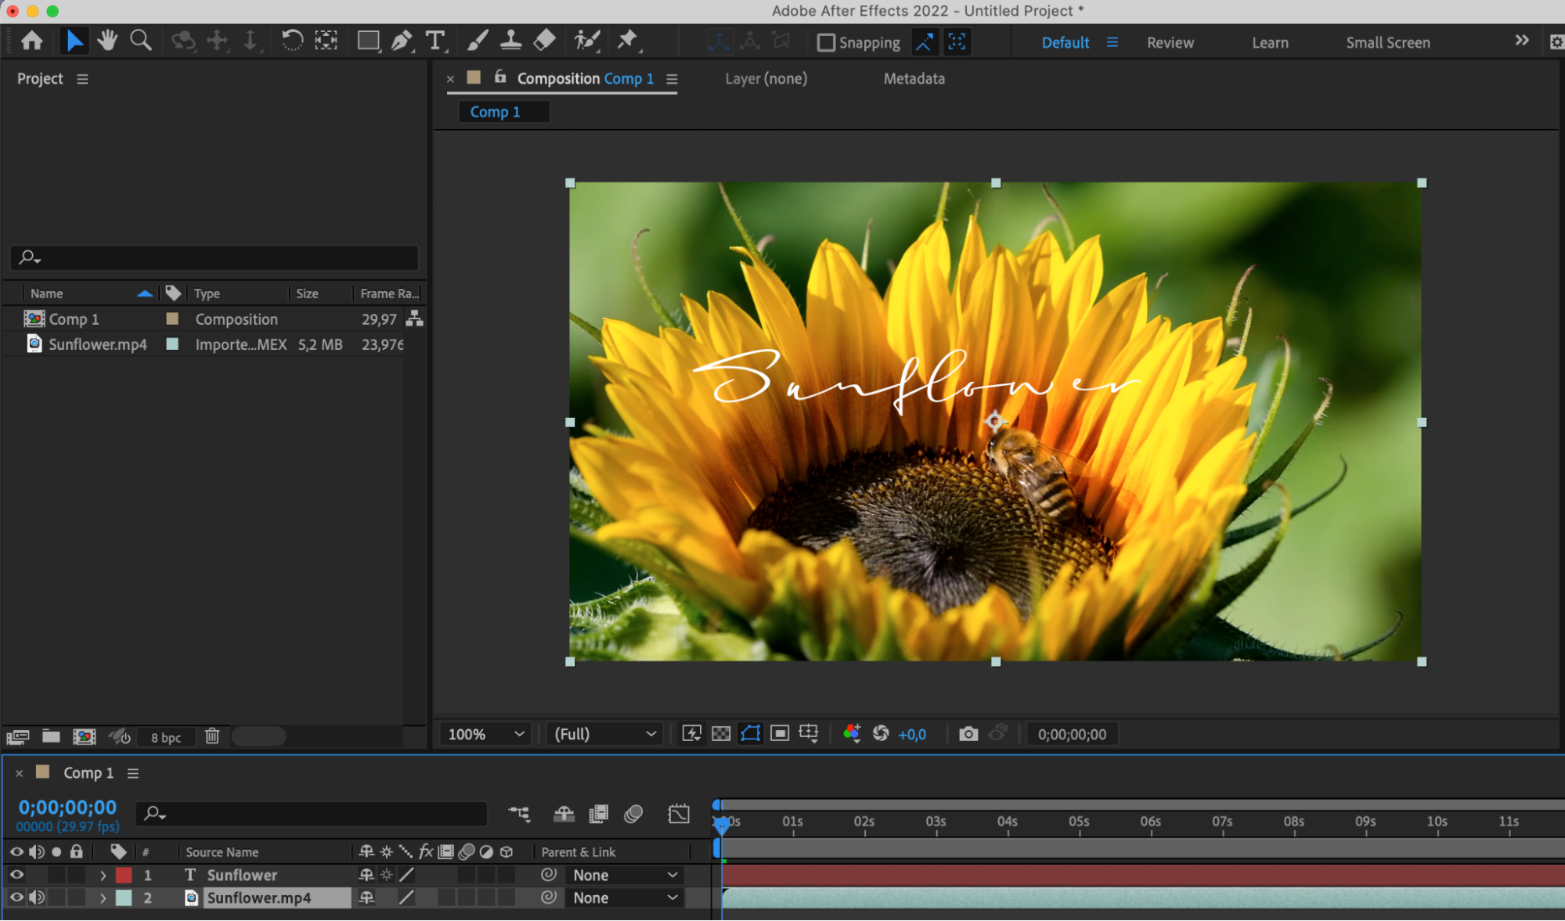Image resolution: width=1565 pixels, height=921 pixels.
Task: Switch to the Metadata tab
Action: 914,78
